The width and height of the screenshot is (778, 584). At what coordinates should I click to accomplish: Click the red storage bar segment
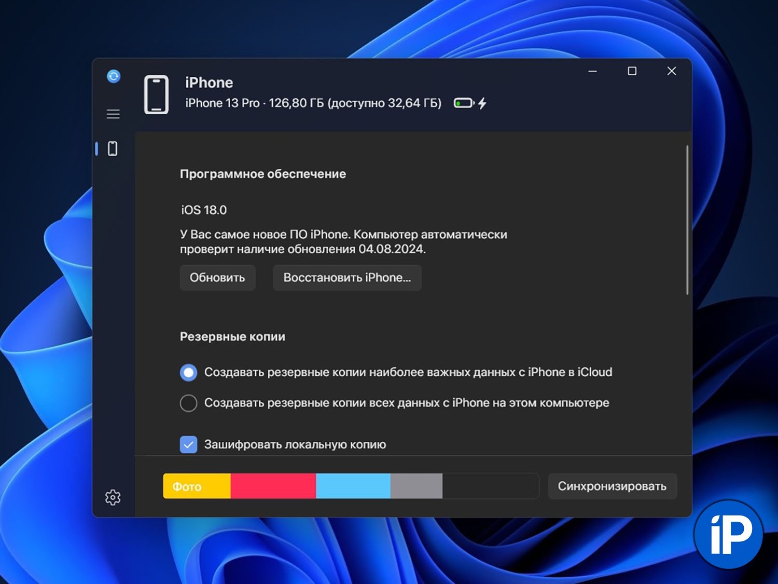coord(273,486)
